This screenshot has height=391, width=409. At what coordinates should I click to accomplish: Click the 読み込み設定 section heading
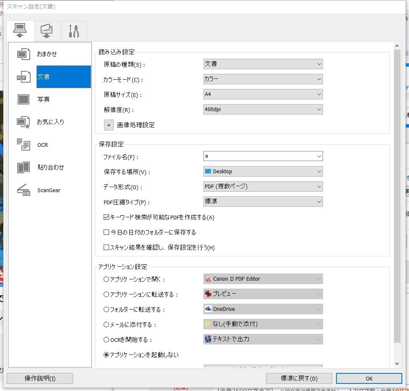(x=117, y=52)
